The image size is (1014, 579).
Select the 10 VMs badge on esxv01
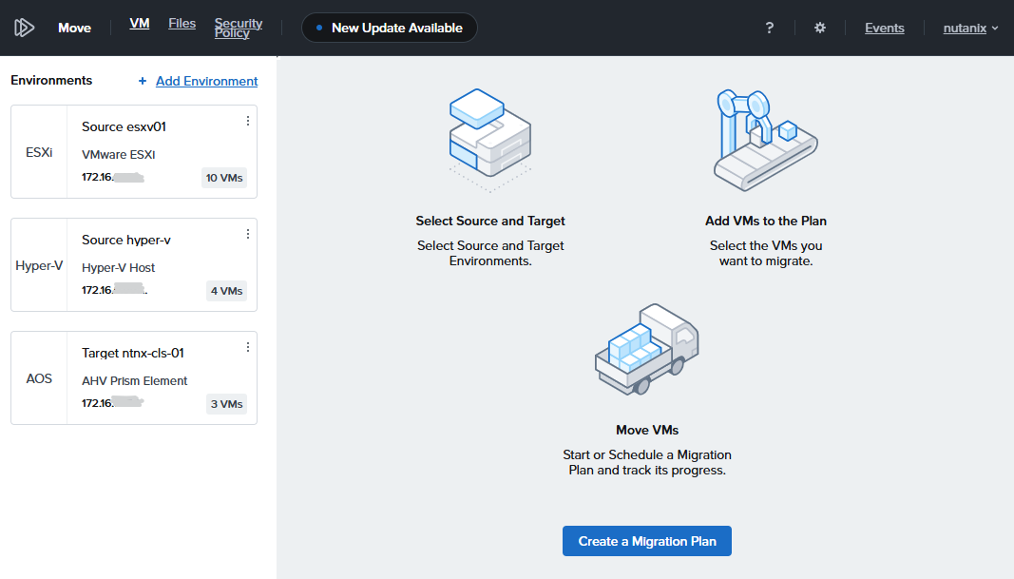224,178
